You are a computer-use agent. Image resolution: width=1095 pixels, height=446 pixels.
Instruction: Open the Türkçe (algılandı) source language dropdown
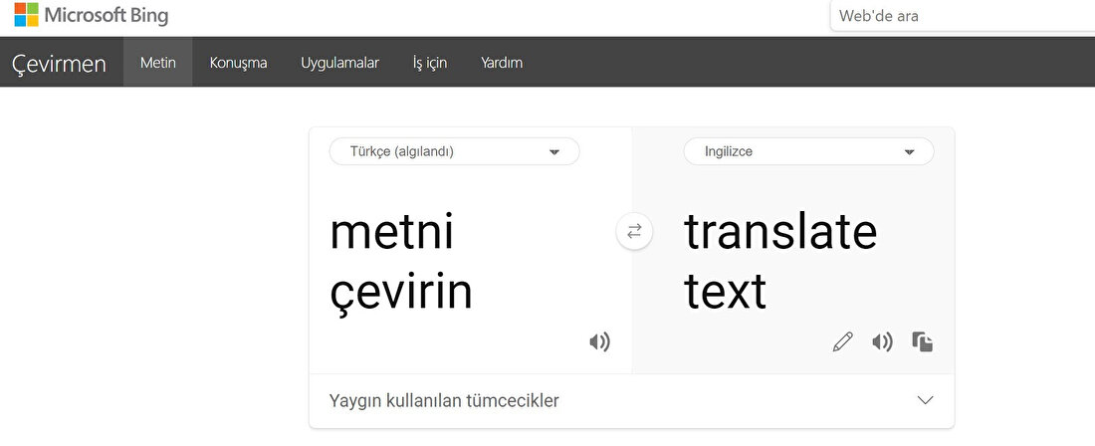point(454,151)
